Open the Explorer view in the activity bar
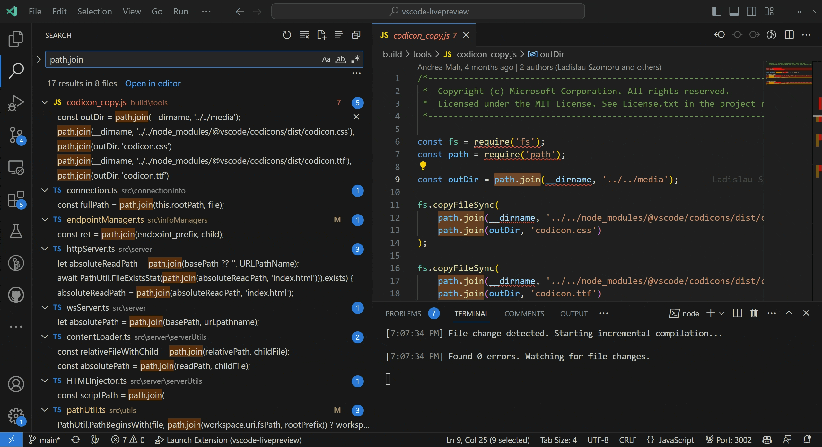This screenshot has width=822, height=447. coord(16,39)
